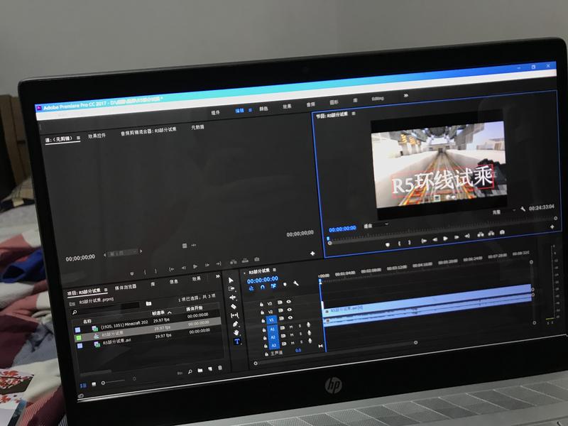
Task: Toggle sync lock for track V2
Action: (x=280, y=310)
